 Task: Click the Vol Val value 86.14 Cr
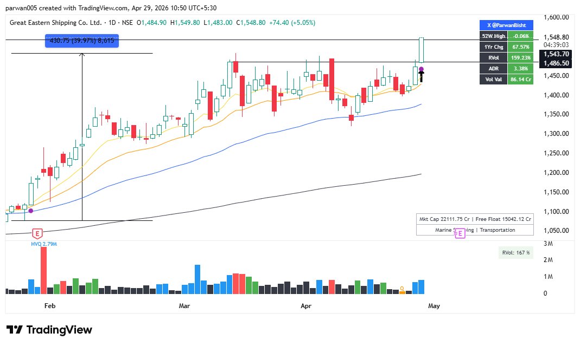(x=520, y=79)
